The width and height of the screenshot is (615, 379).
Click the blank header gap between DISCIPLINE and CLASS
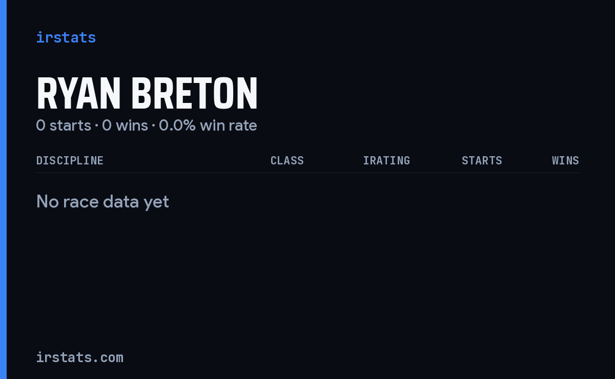(187, 160)
